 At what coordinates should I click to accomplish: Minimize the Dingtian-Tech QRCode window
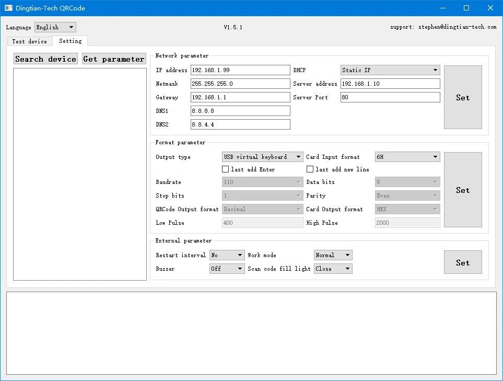443,8
